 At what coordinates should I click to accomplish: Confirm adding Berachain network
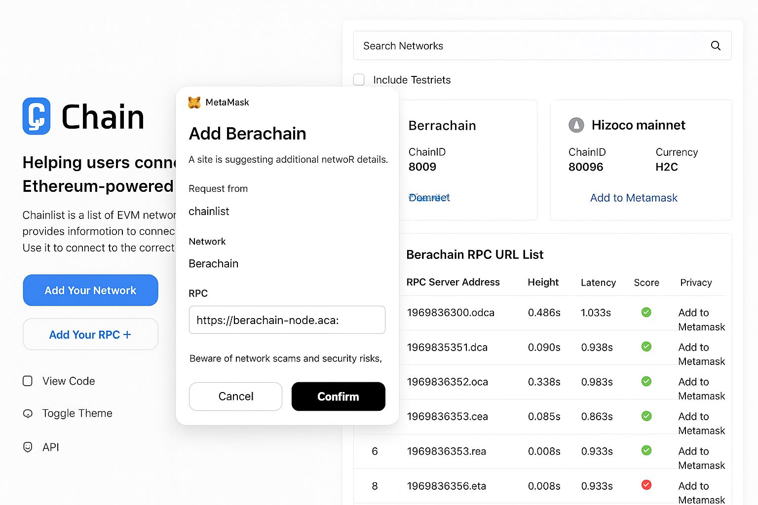pos(338,397)
